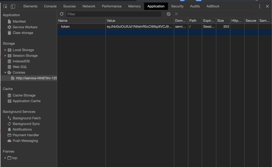Collapse the Cookies tree node
Screen dimensions: 272x167
5,72
